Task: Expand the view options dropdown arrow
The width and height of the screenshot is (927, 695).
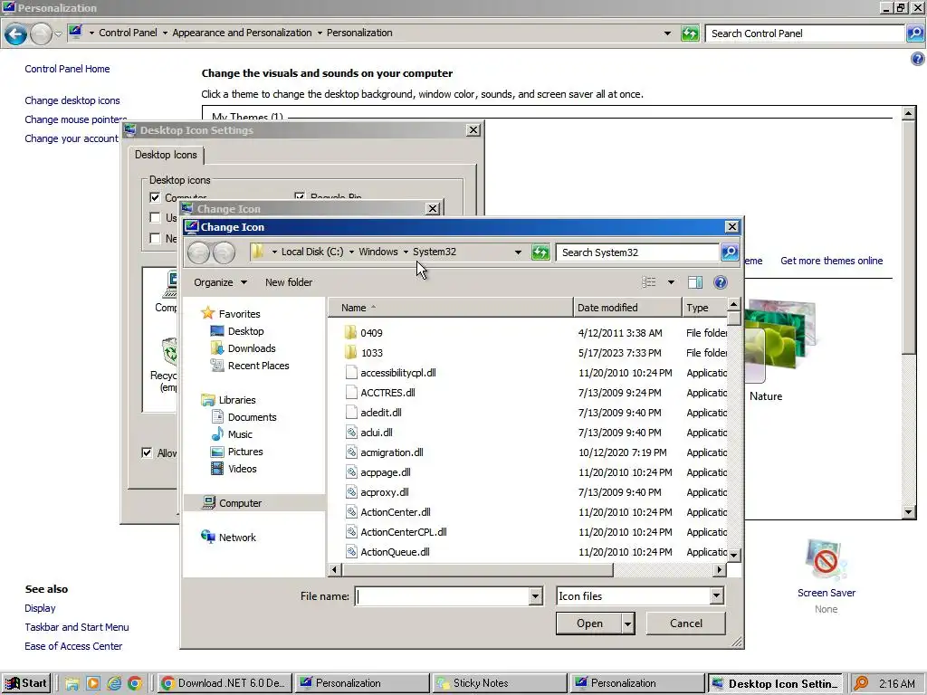Action: 671,282
